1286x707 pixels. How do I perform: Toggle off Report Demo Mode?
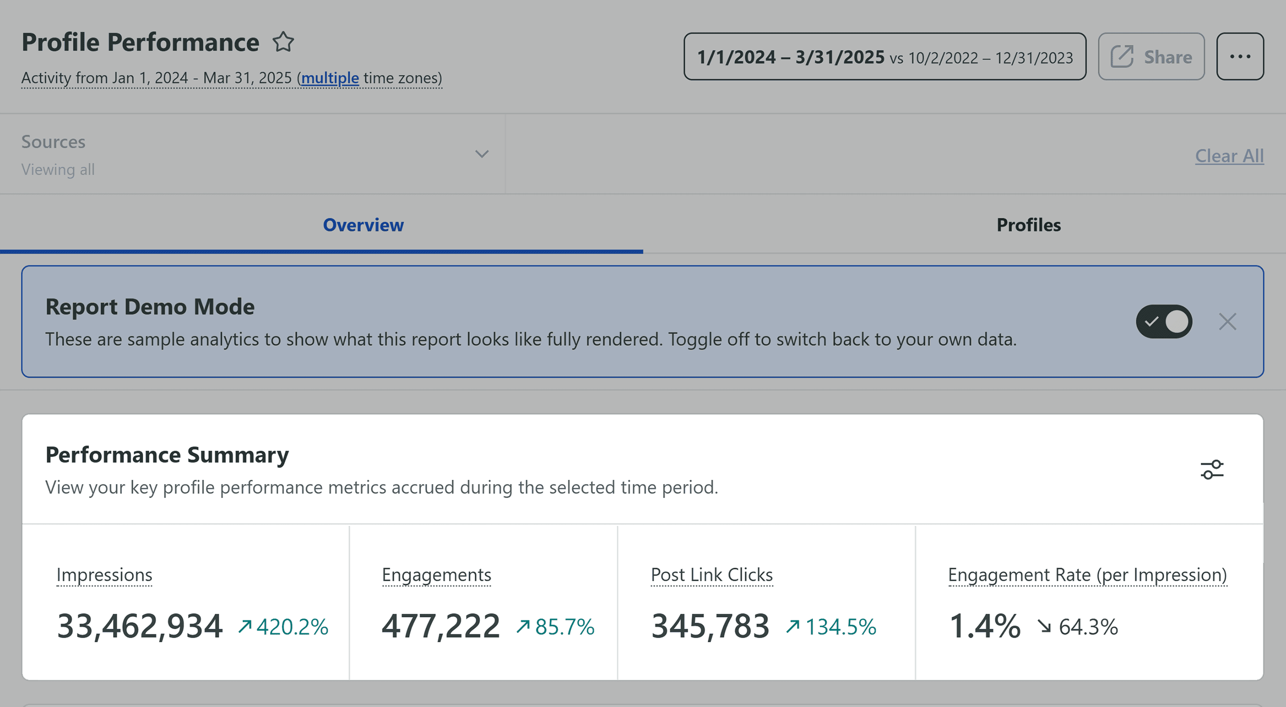click(1164, 321)
